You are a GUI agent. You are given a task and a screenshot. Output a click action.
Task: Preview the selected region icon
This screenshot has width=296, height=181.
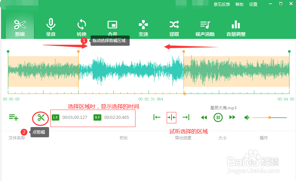pos(171,117)
